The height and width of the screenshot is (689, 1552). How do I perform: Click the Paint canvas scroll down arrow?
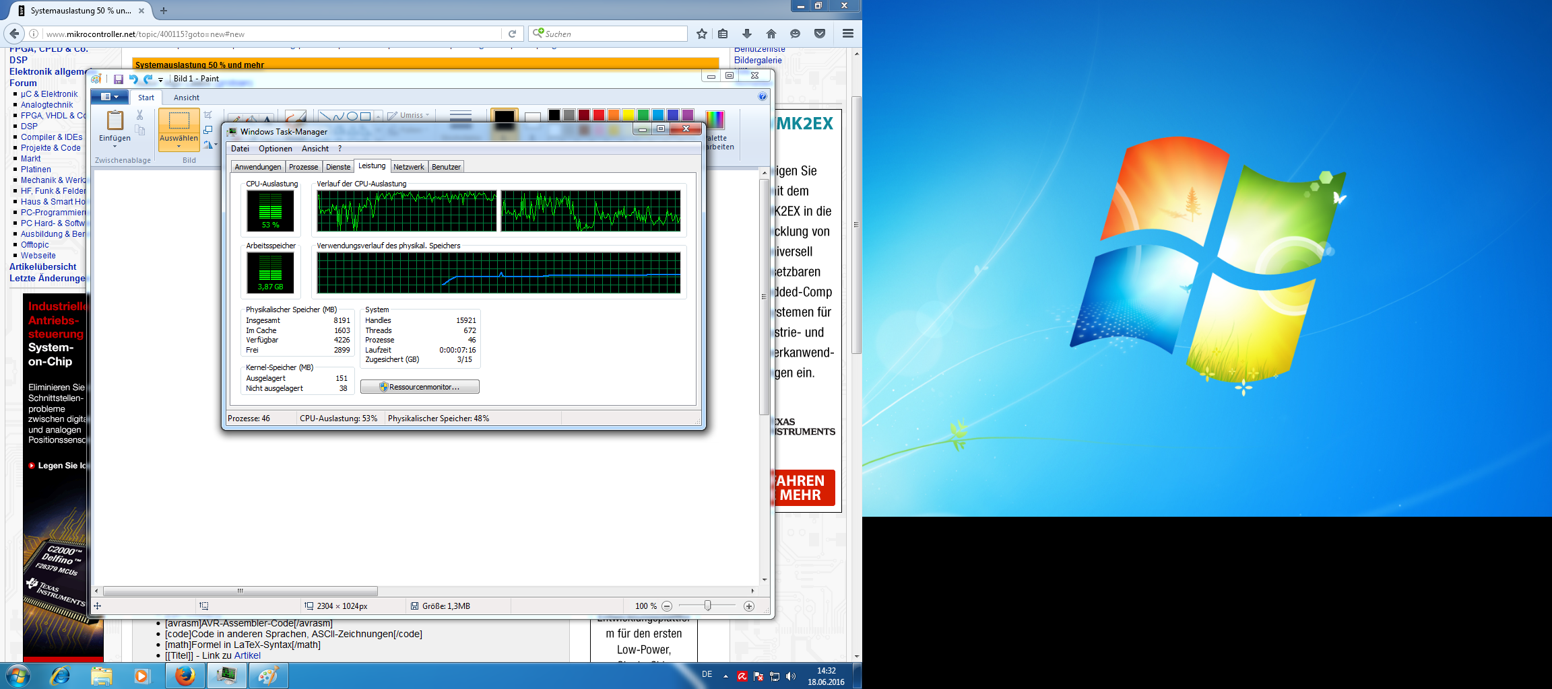click(765, 579)
